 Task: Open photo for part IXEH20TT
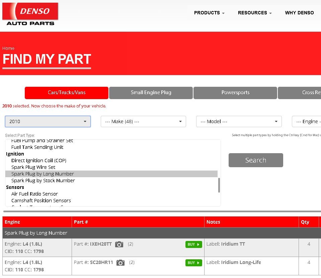[119, 244]
